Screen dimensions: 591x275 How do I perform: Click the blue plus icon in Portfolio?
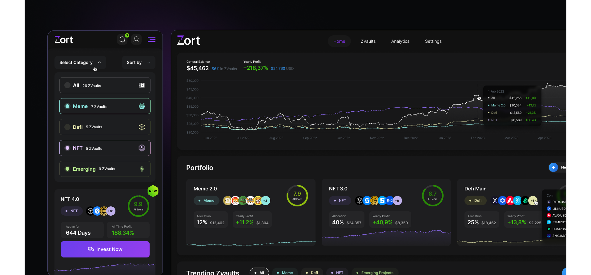(553, 167)
